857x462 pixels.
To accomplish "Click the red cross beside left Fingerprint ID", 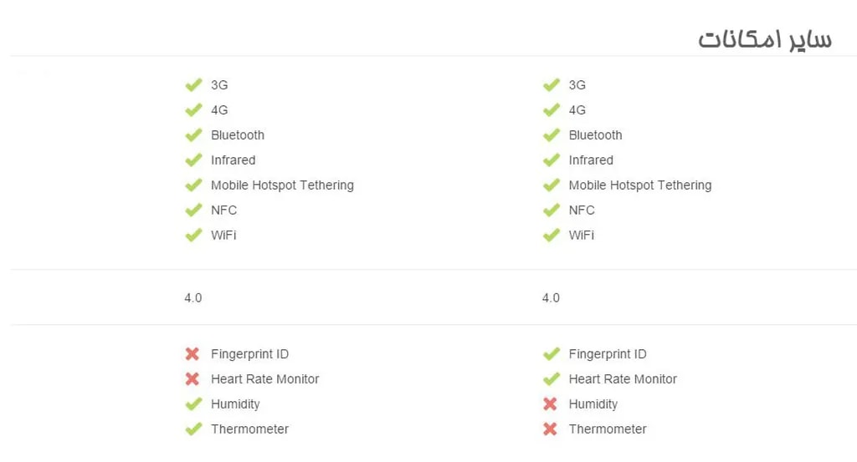I will point(192,354).
